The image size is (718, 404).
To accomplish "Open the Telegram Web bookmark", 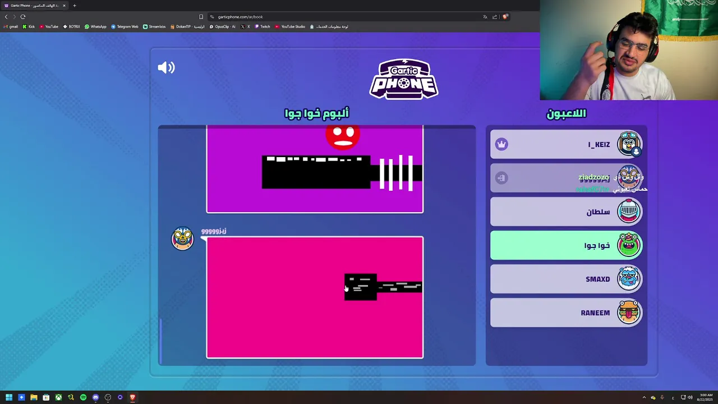I will [x=125, y=26].
